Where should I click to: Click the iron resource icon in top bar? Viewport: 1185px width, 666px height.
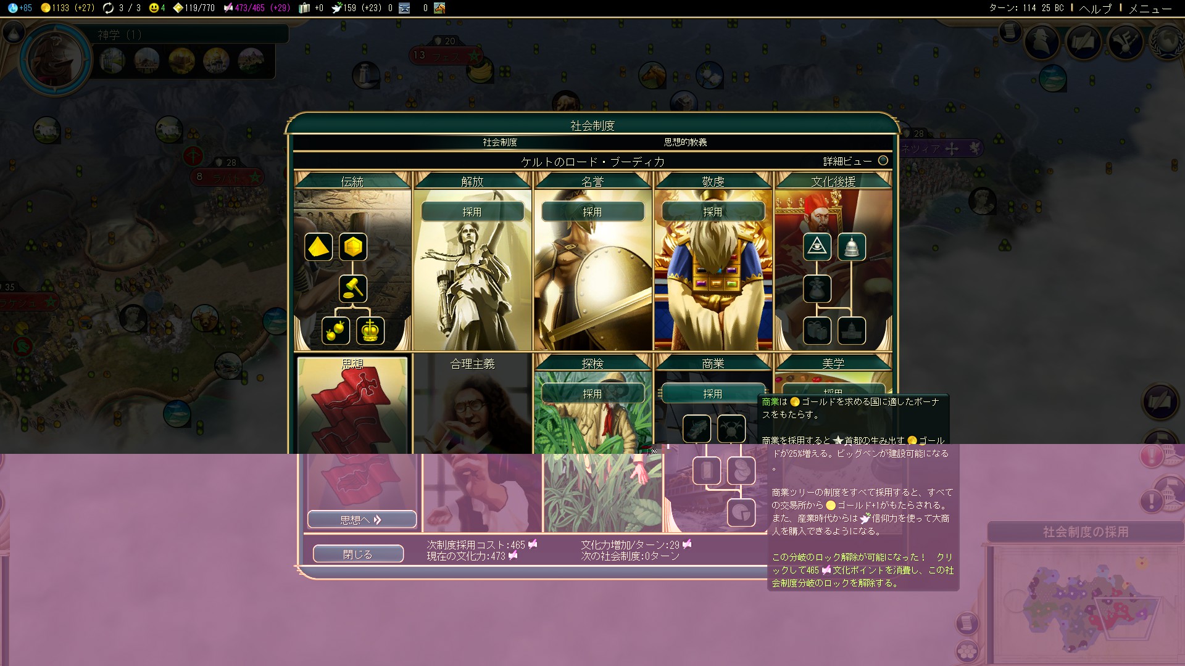coord(404,8)
